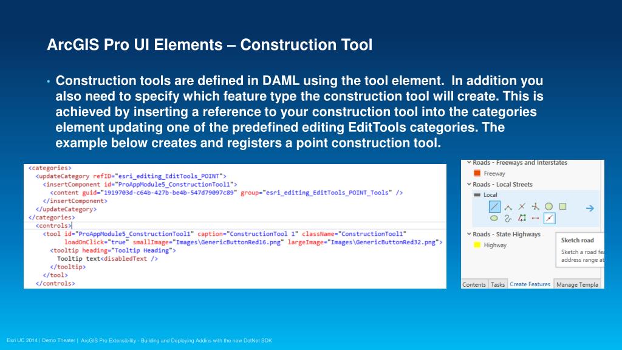Click the orange Freeway symbol swatch
Viewport: 622px width, 350px height.
477,173
